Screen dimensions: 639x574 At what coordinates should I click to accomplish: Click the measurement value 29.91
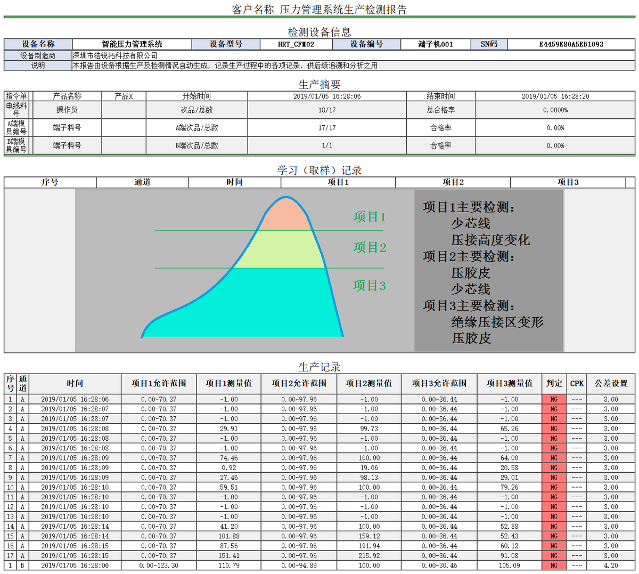pyautogui.click(x=229, y=429)
